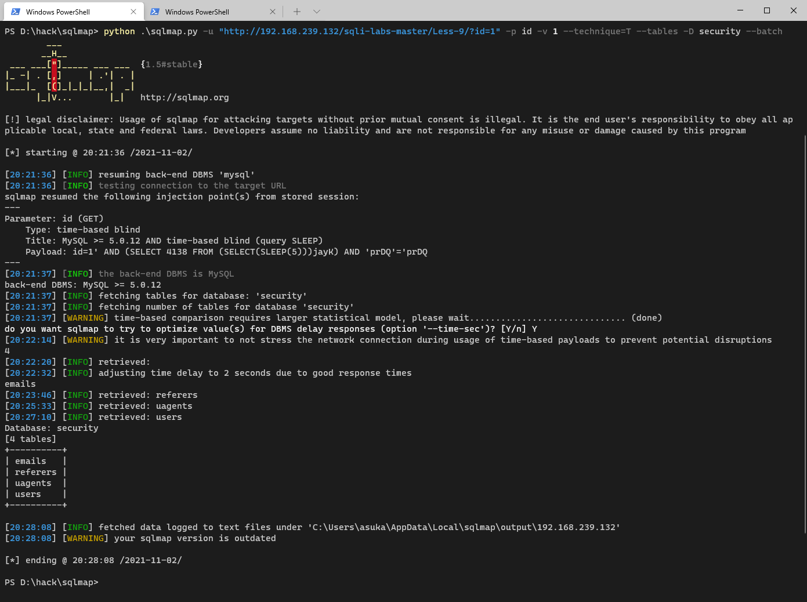This screenshot has height=602, width=807.
Task: Click the '[*] ending @ 20:28:08' line
Action: pyautogui.click(x=93, y=560)
